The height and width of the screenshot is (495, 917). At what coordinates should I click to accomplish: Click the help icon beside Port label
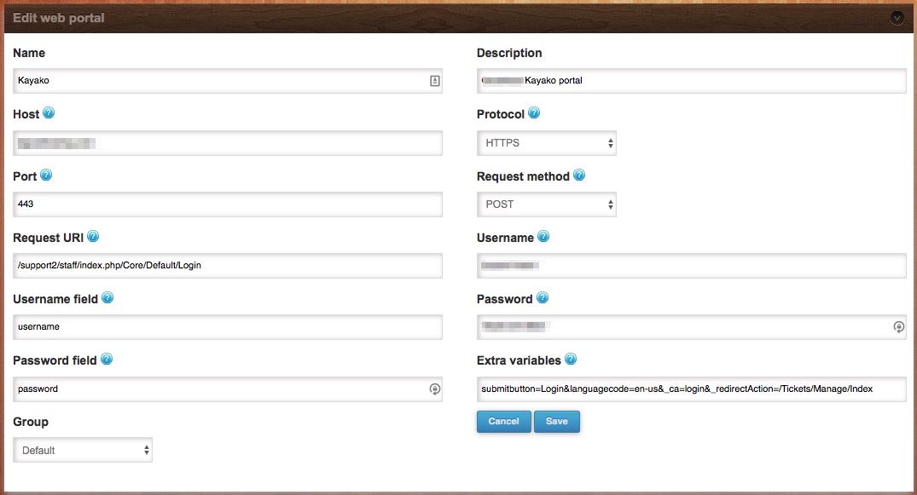point(45,175)
